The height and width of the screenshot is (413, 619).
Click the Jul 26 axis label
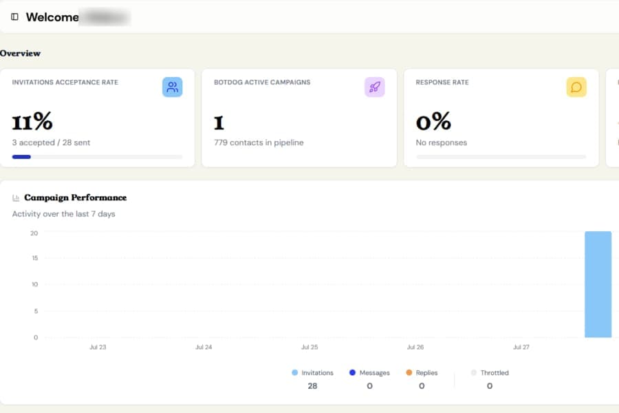point(415,347)
